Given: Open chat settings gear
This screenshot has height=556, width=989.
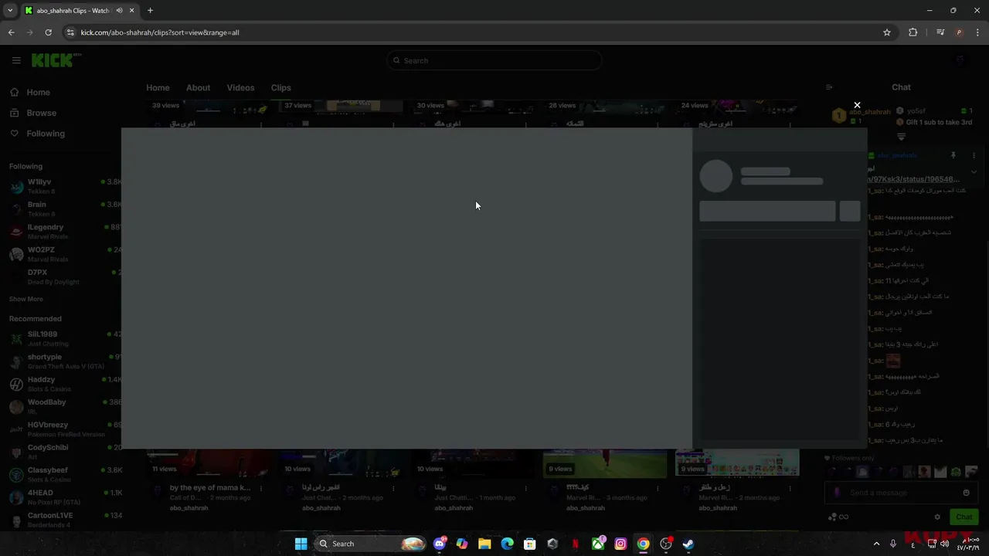Looking at the screenshot, I should 937,517.
